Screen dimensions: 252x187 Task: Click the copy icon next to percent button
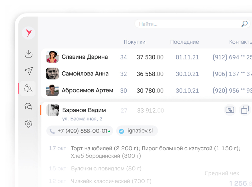pos(245,110)
